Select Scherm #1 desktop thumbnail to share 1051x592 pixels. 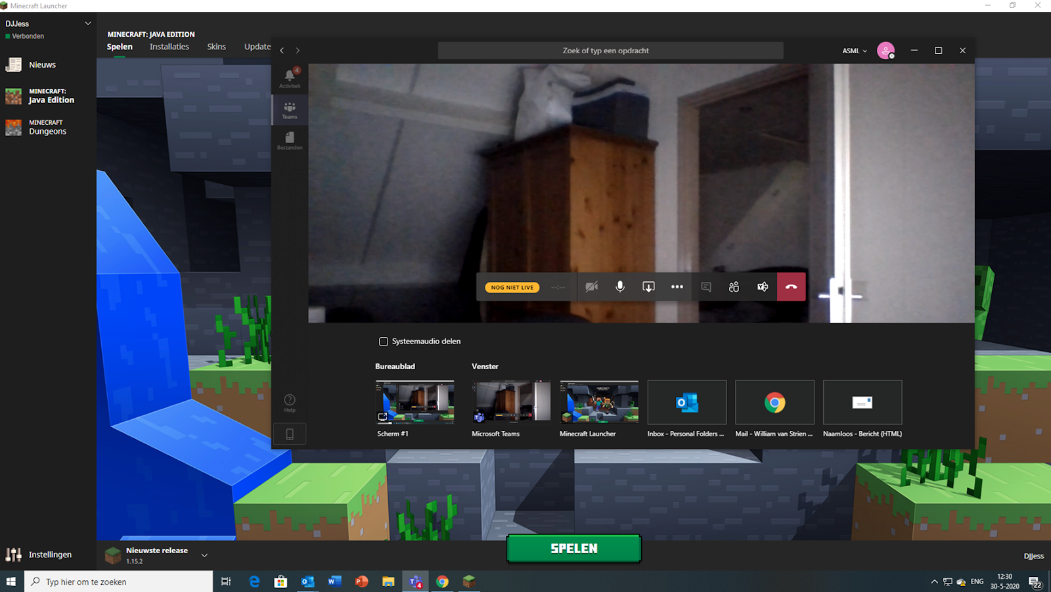coord(414,402)
